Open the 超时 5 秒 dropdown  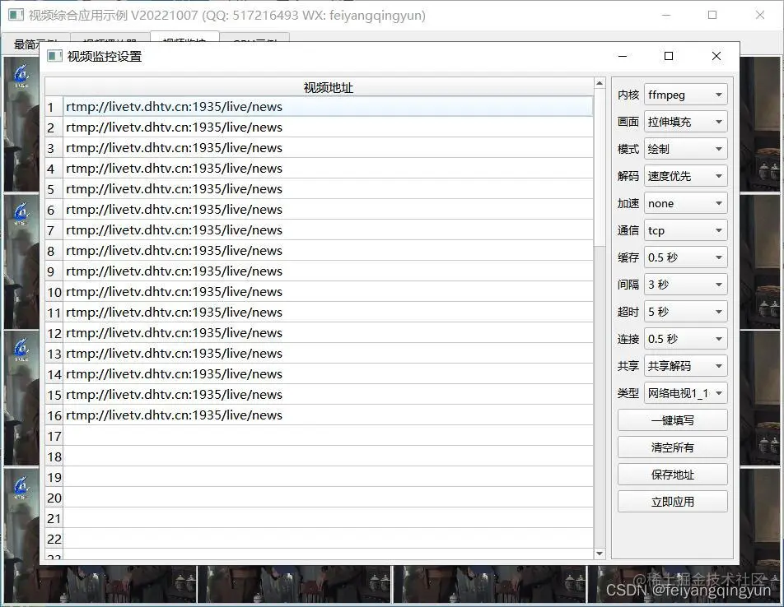(685, 312)
